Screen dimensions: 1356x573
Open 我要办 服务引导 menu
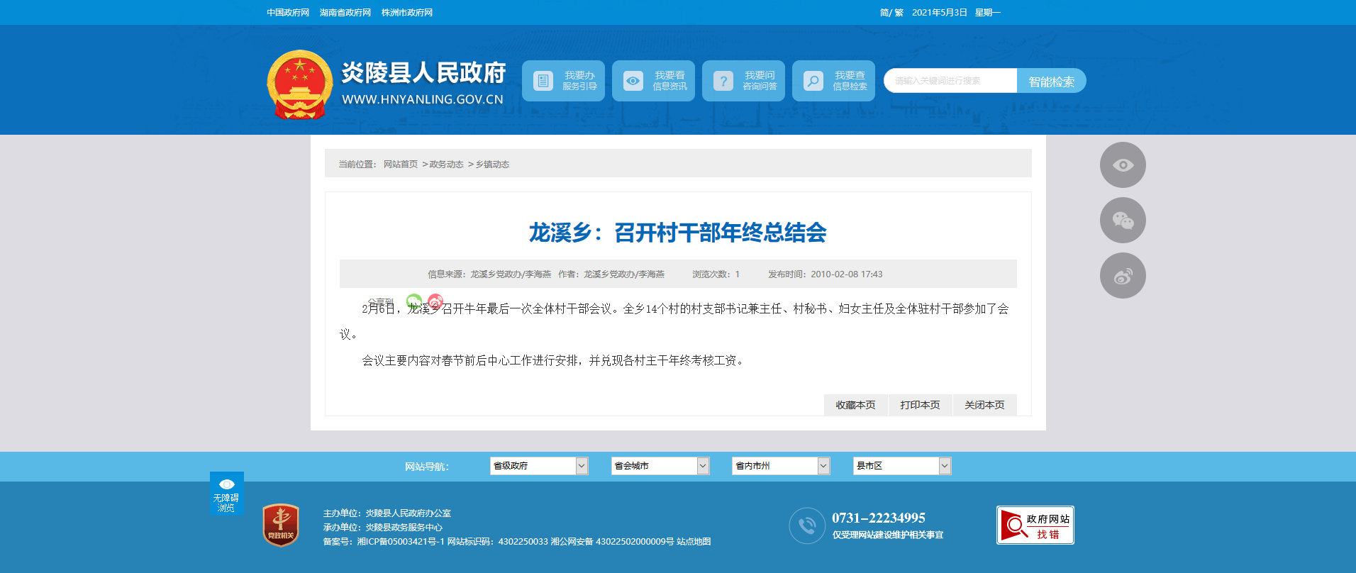pyautogui.click(x=563, y=81)
